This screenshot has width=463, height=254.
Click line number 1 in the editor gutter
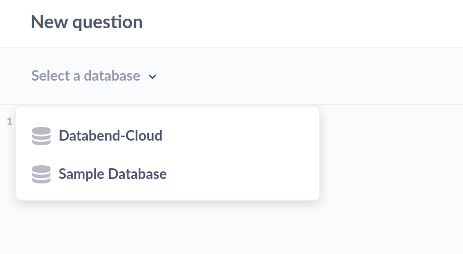point(9,121)
